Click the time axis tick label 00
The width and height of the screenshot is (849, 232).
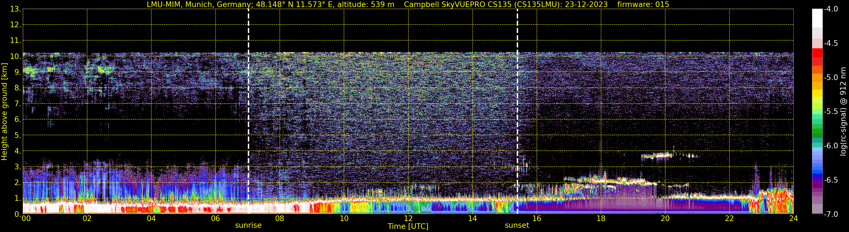26,219
